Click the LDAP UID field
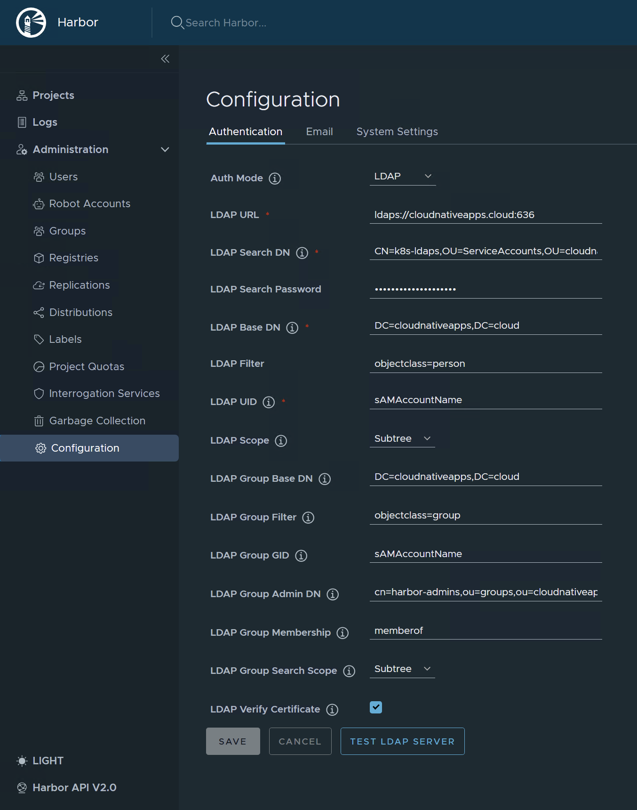 click(x=486, y=400)
